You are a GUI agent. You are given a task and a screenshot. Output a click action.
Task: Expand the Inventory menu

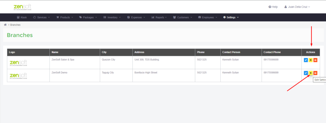pyautogui.click(x=112, y=17)
